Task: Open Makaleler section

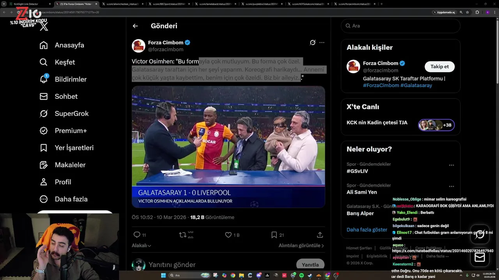Action: (x=62, y=165)
